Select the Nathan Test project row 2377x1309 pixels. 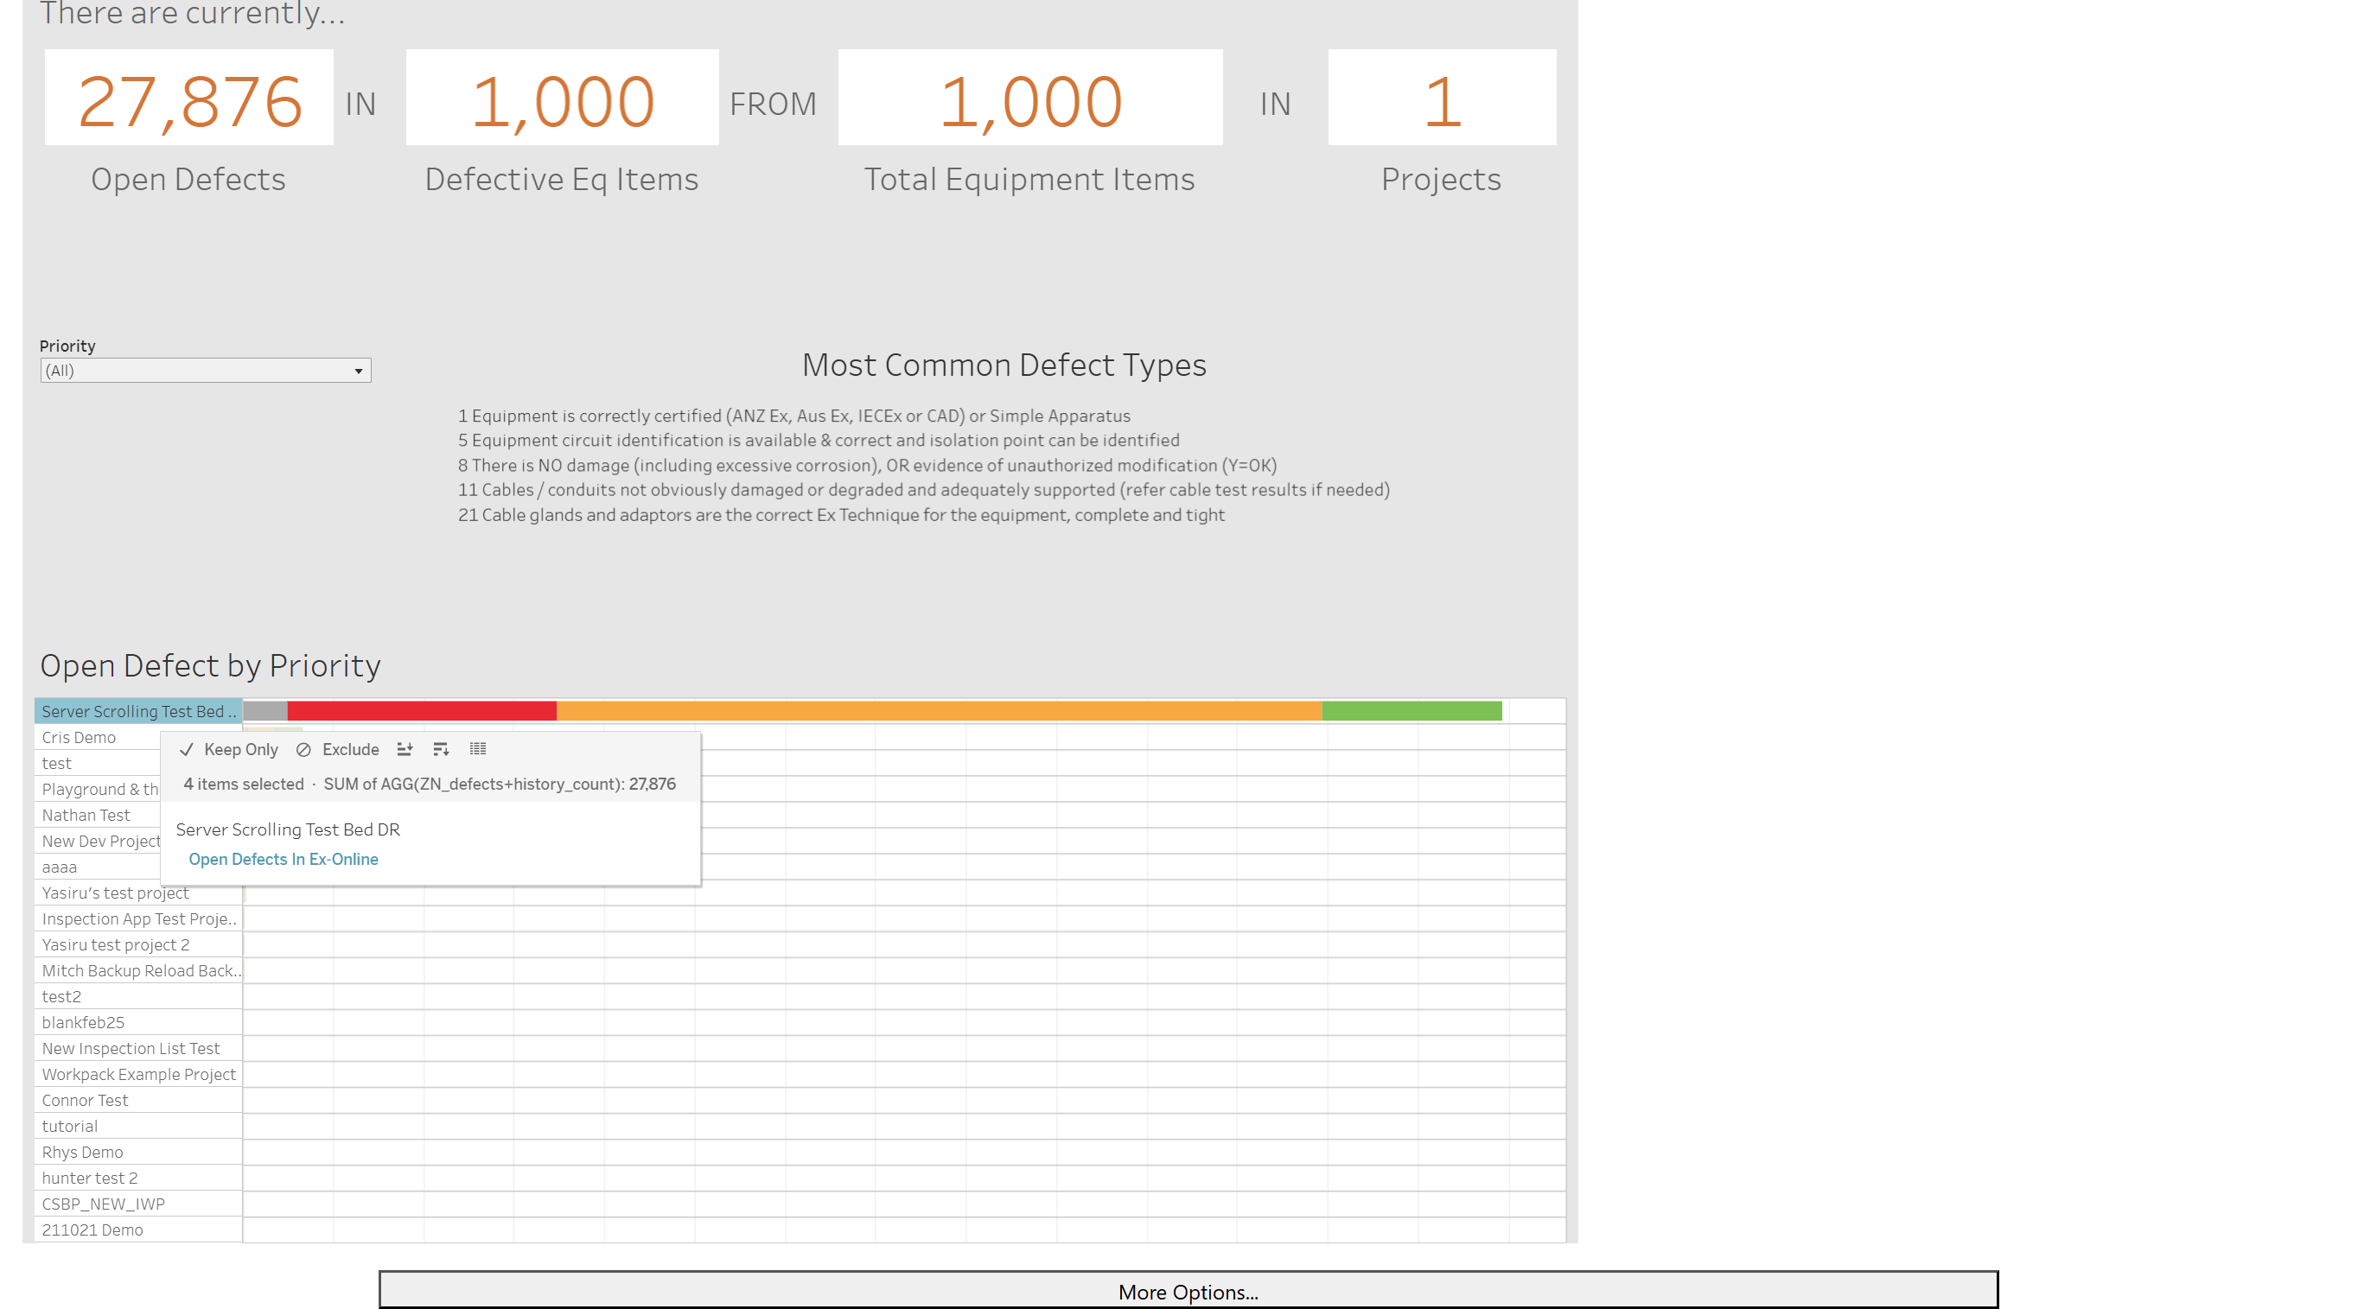[97, 815]
